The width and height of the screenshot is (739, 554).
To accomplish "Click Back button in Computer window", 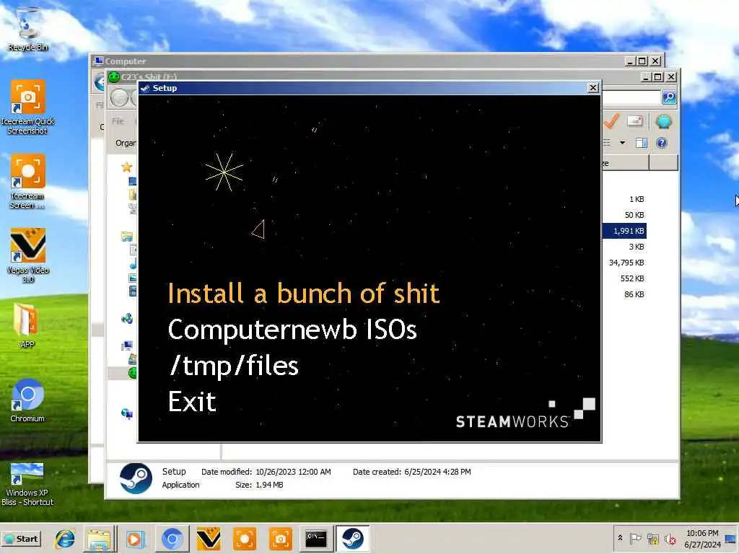I will 100,82.
